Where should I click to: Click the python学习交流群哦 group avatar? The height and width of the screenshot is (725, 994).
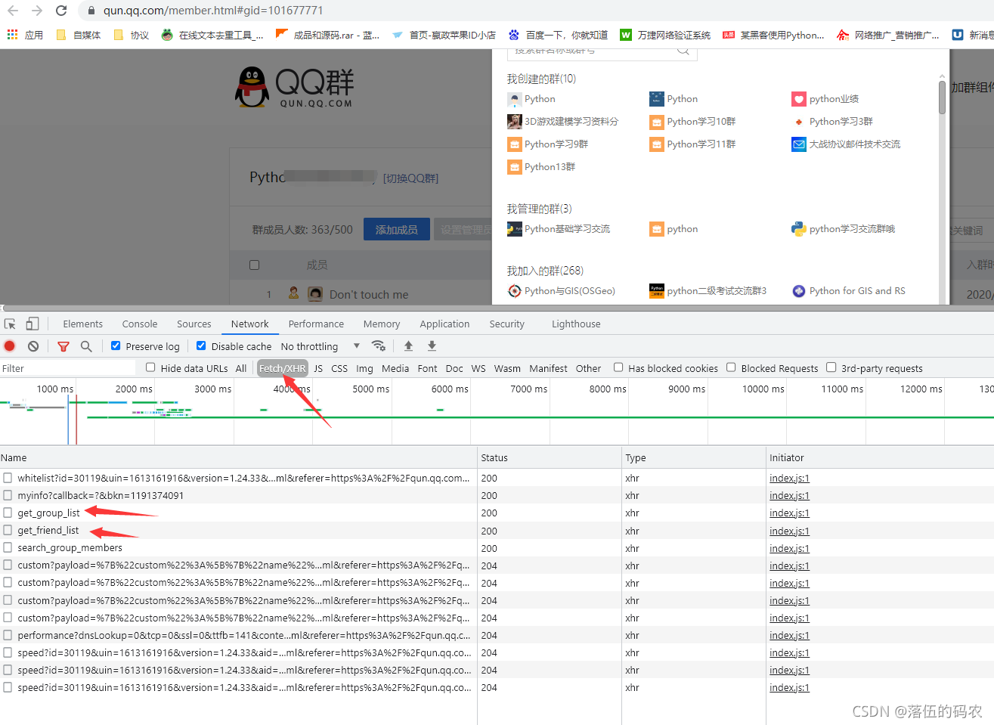click(x=799, y=229)
